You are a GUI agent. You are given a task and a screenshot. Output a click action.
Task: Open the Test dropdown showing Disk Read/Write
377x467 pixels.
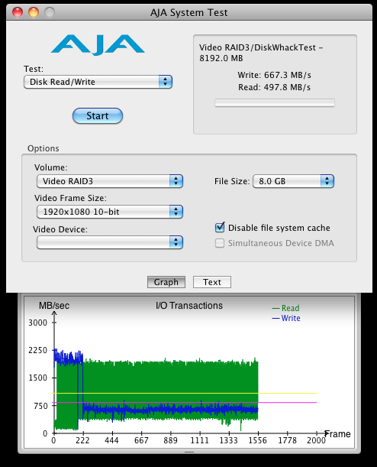click(98, 82)
